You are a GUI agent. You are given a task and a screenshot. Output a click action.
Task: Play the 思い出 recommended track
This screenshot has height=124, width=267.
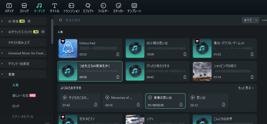[x=193, y=98]
